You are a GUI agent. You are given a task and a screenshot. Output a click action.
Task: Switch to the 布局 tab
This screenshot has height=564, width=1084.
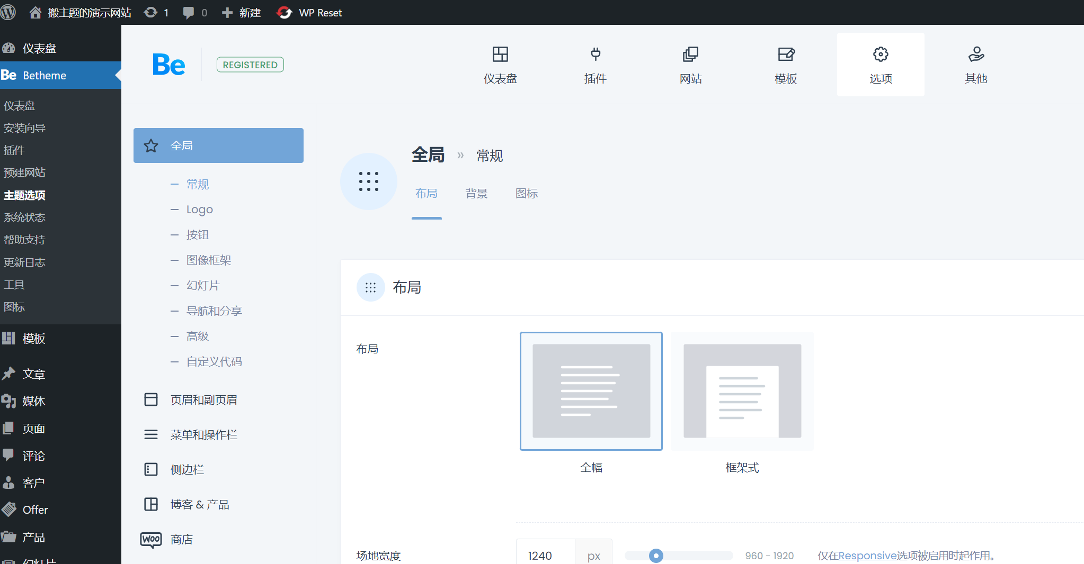tap(427, 194)
